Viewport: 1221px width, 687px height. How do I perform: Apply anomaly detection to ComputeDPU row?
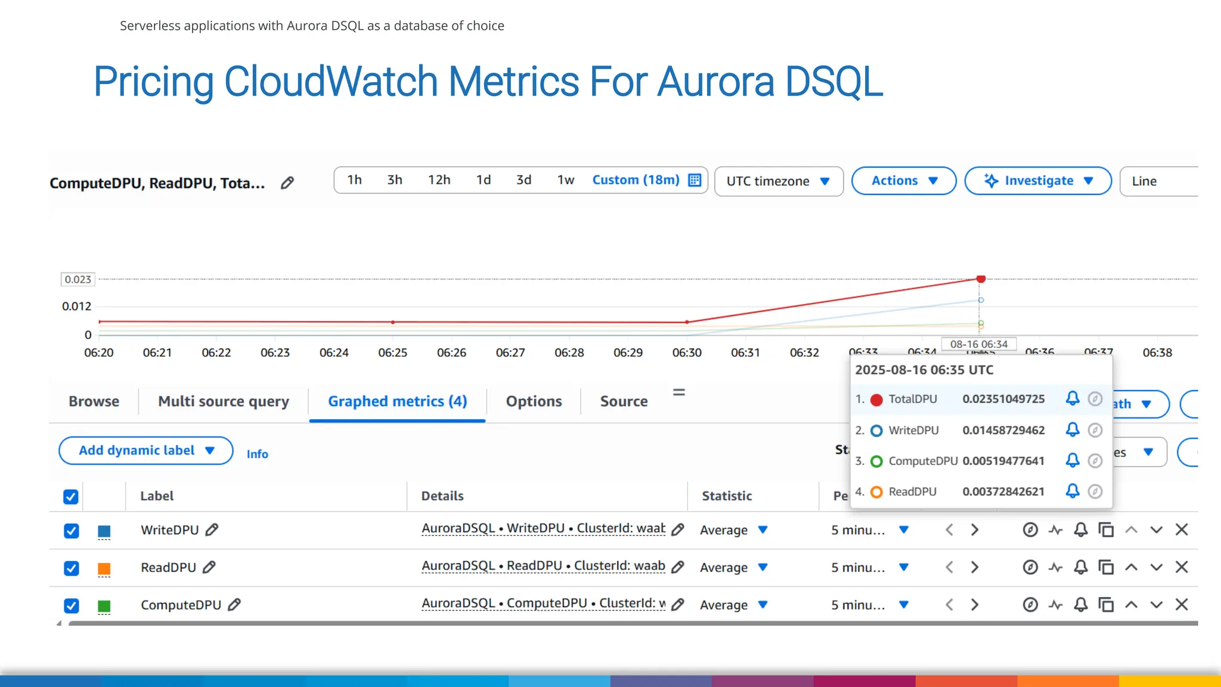coord(1056,605)
